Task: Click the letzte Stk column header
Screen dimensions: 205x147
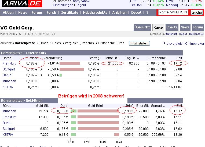Action: [x=112, y=58]
